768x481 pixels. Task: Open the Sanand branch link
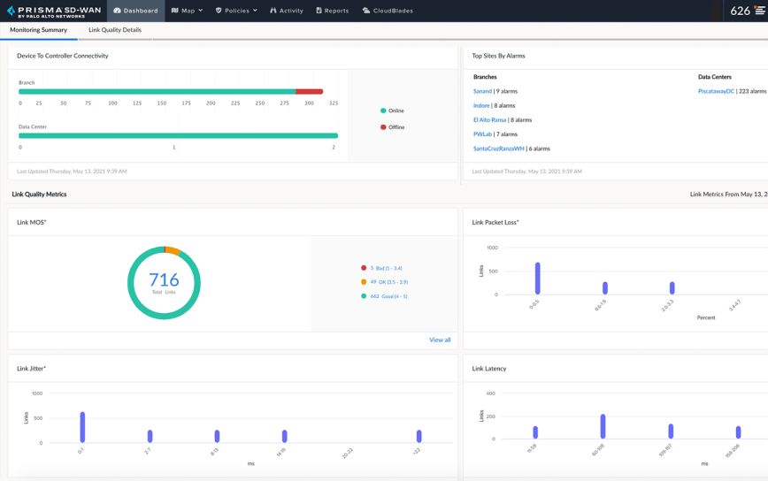482,91
